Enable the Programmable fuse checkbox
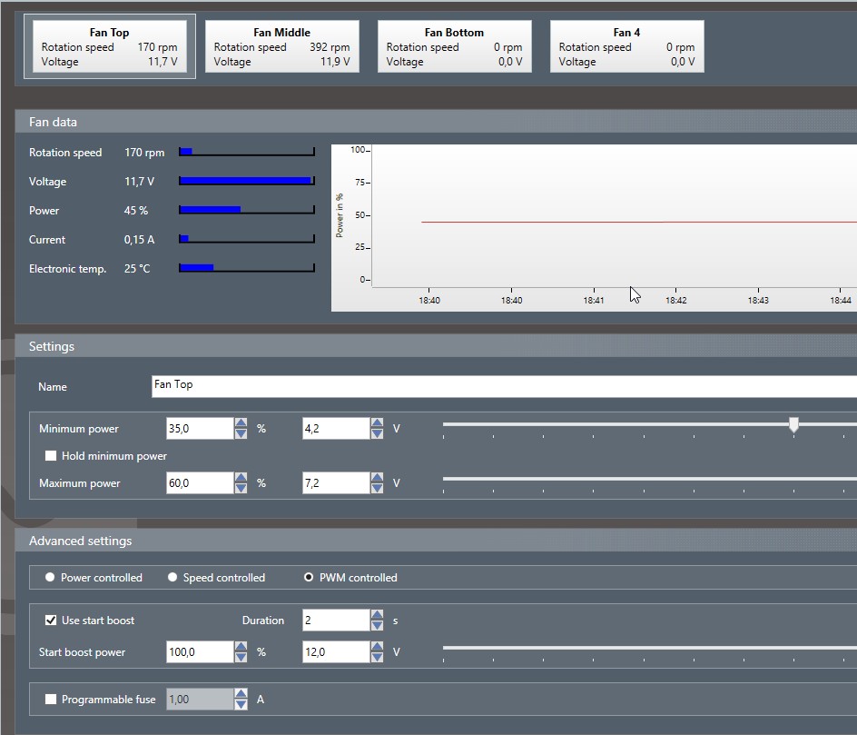 coord(51,700)
